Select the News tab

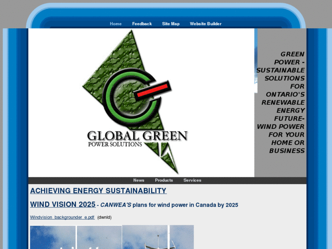point(139,180)
